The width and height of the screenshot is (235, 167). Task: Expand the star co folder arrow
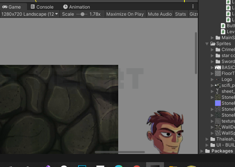(212, 56)
